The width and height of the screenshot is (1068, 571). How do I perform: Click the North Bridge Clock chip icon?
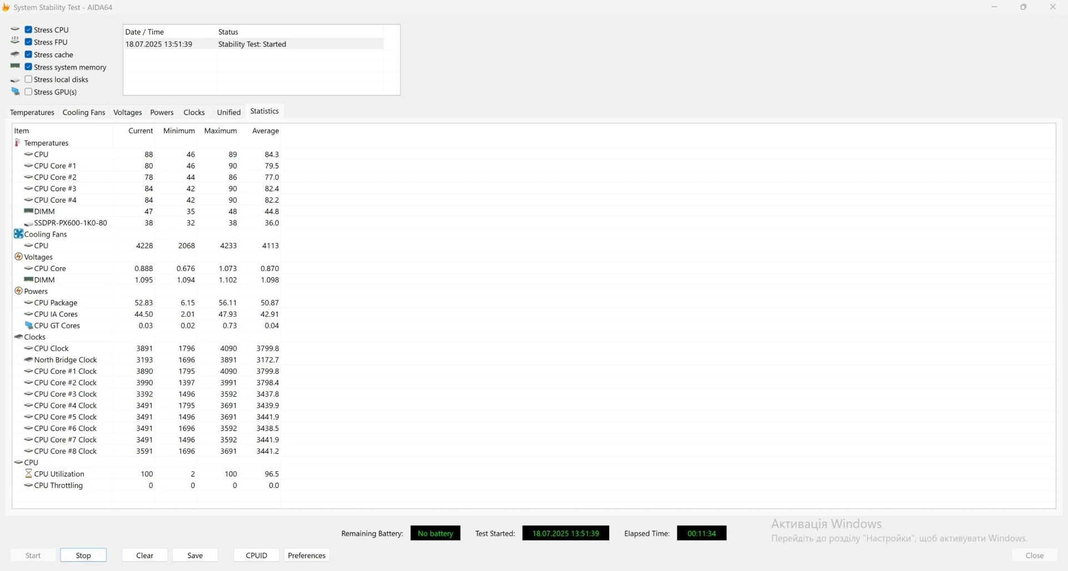(28, 360)
